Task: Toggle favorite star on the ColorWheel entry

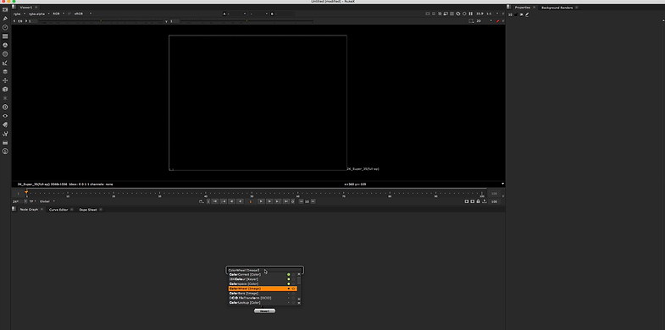Action: tap(293, 289)
